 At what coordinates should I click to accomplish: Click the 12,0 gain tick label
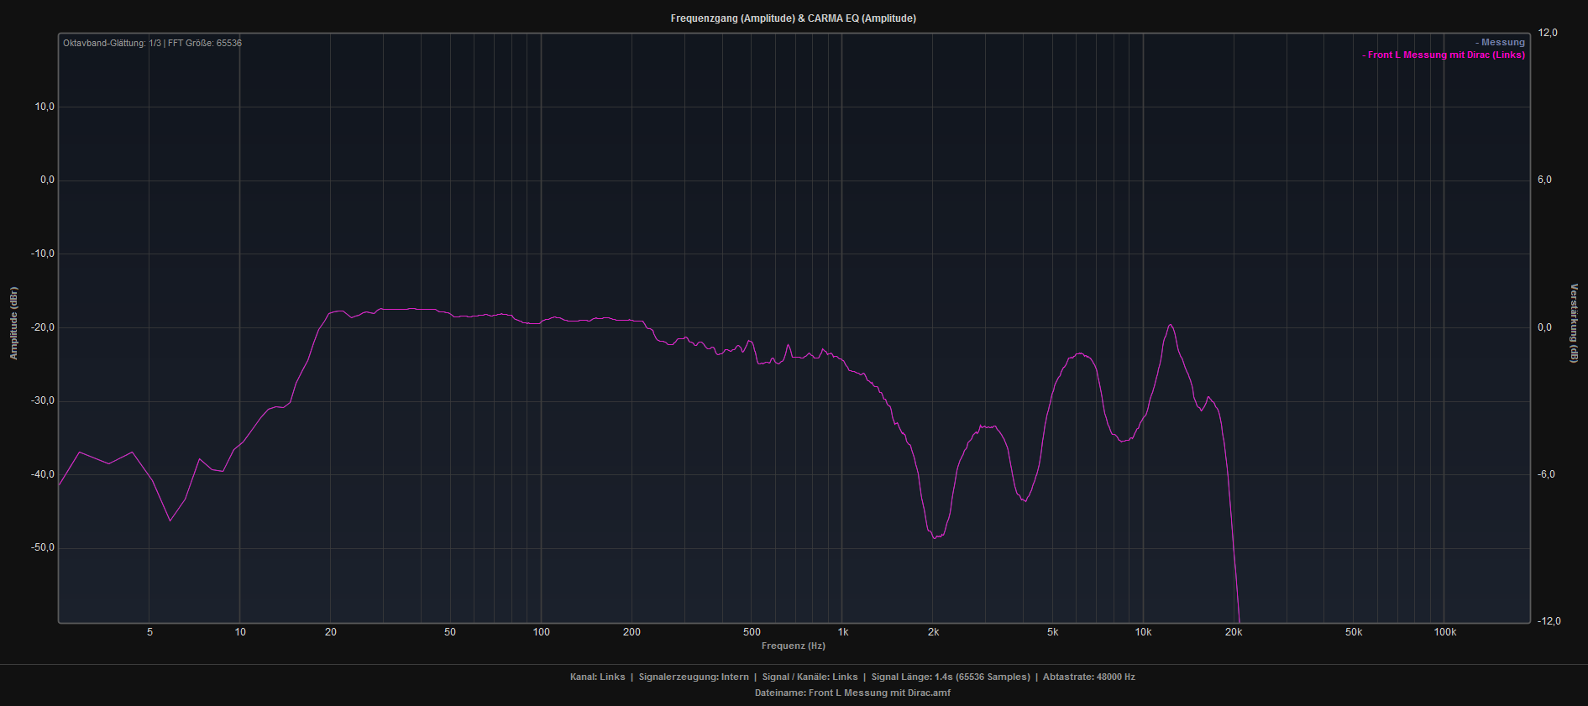tap(1547, 33)
